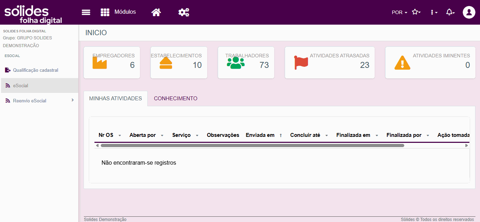Click the INICIO page title

96,33
